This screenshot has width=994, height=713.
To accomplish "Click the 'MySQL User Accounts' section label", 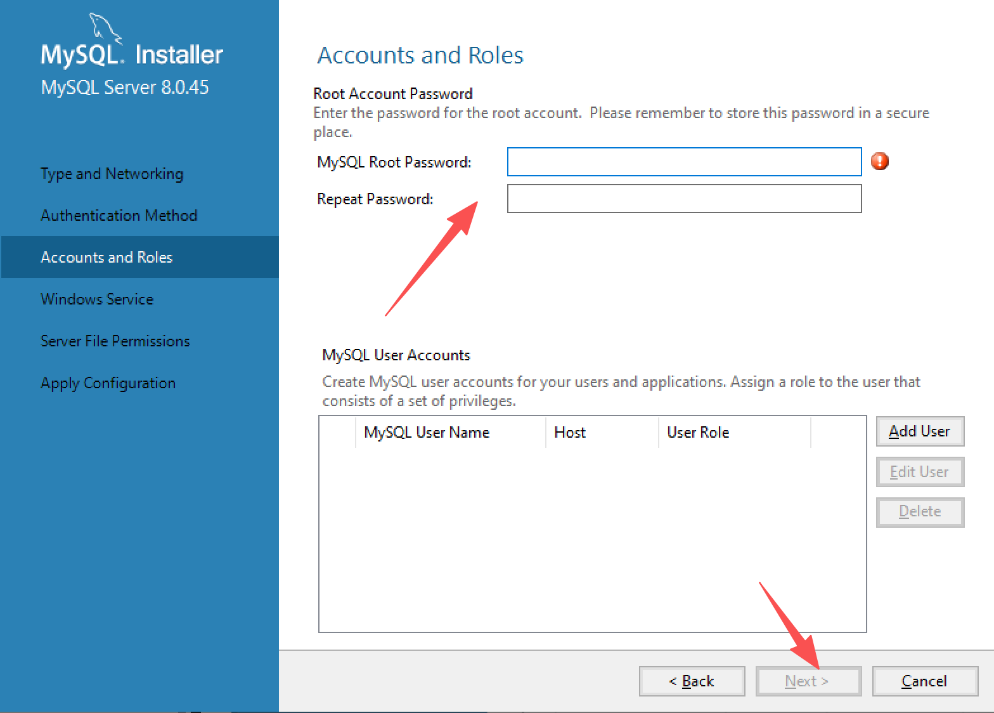I will [x=396, y=355].
